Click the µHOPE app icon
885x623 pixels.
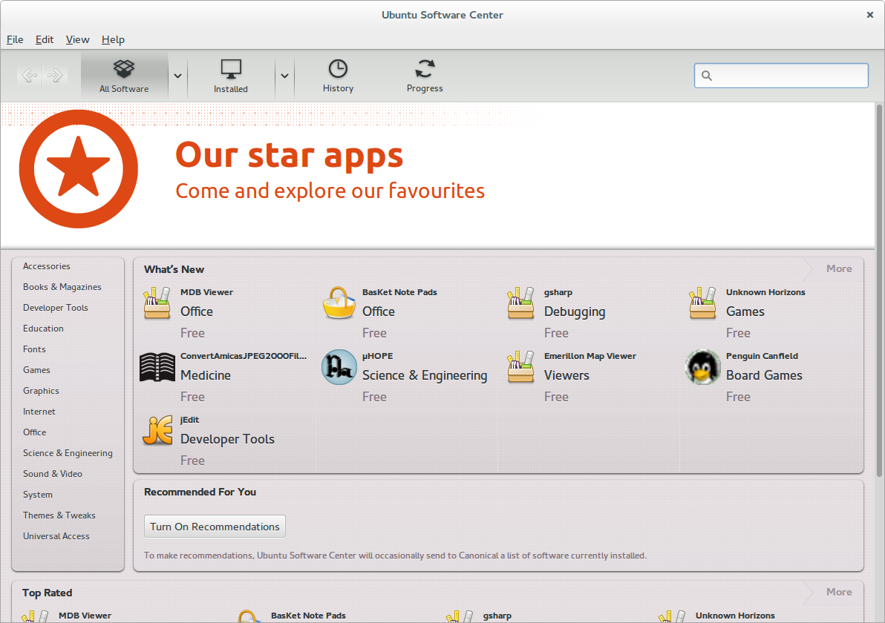[339, 367]
